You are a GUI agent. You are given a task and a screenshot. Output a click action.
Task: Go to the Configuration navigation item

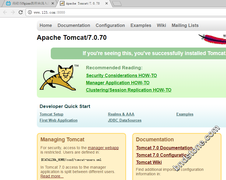(x=110, y=25)
